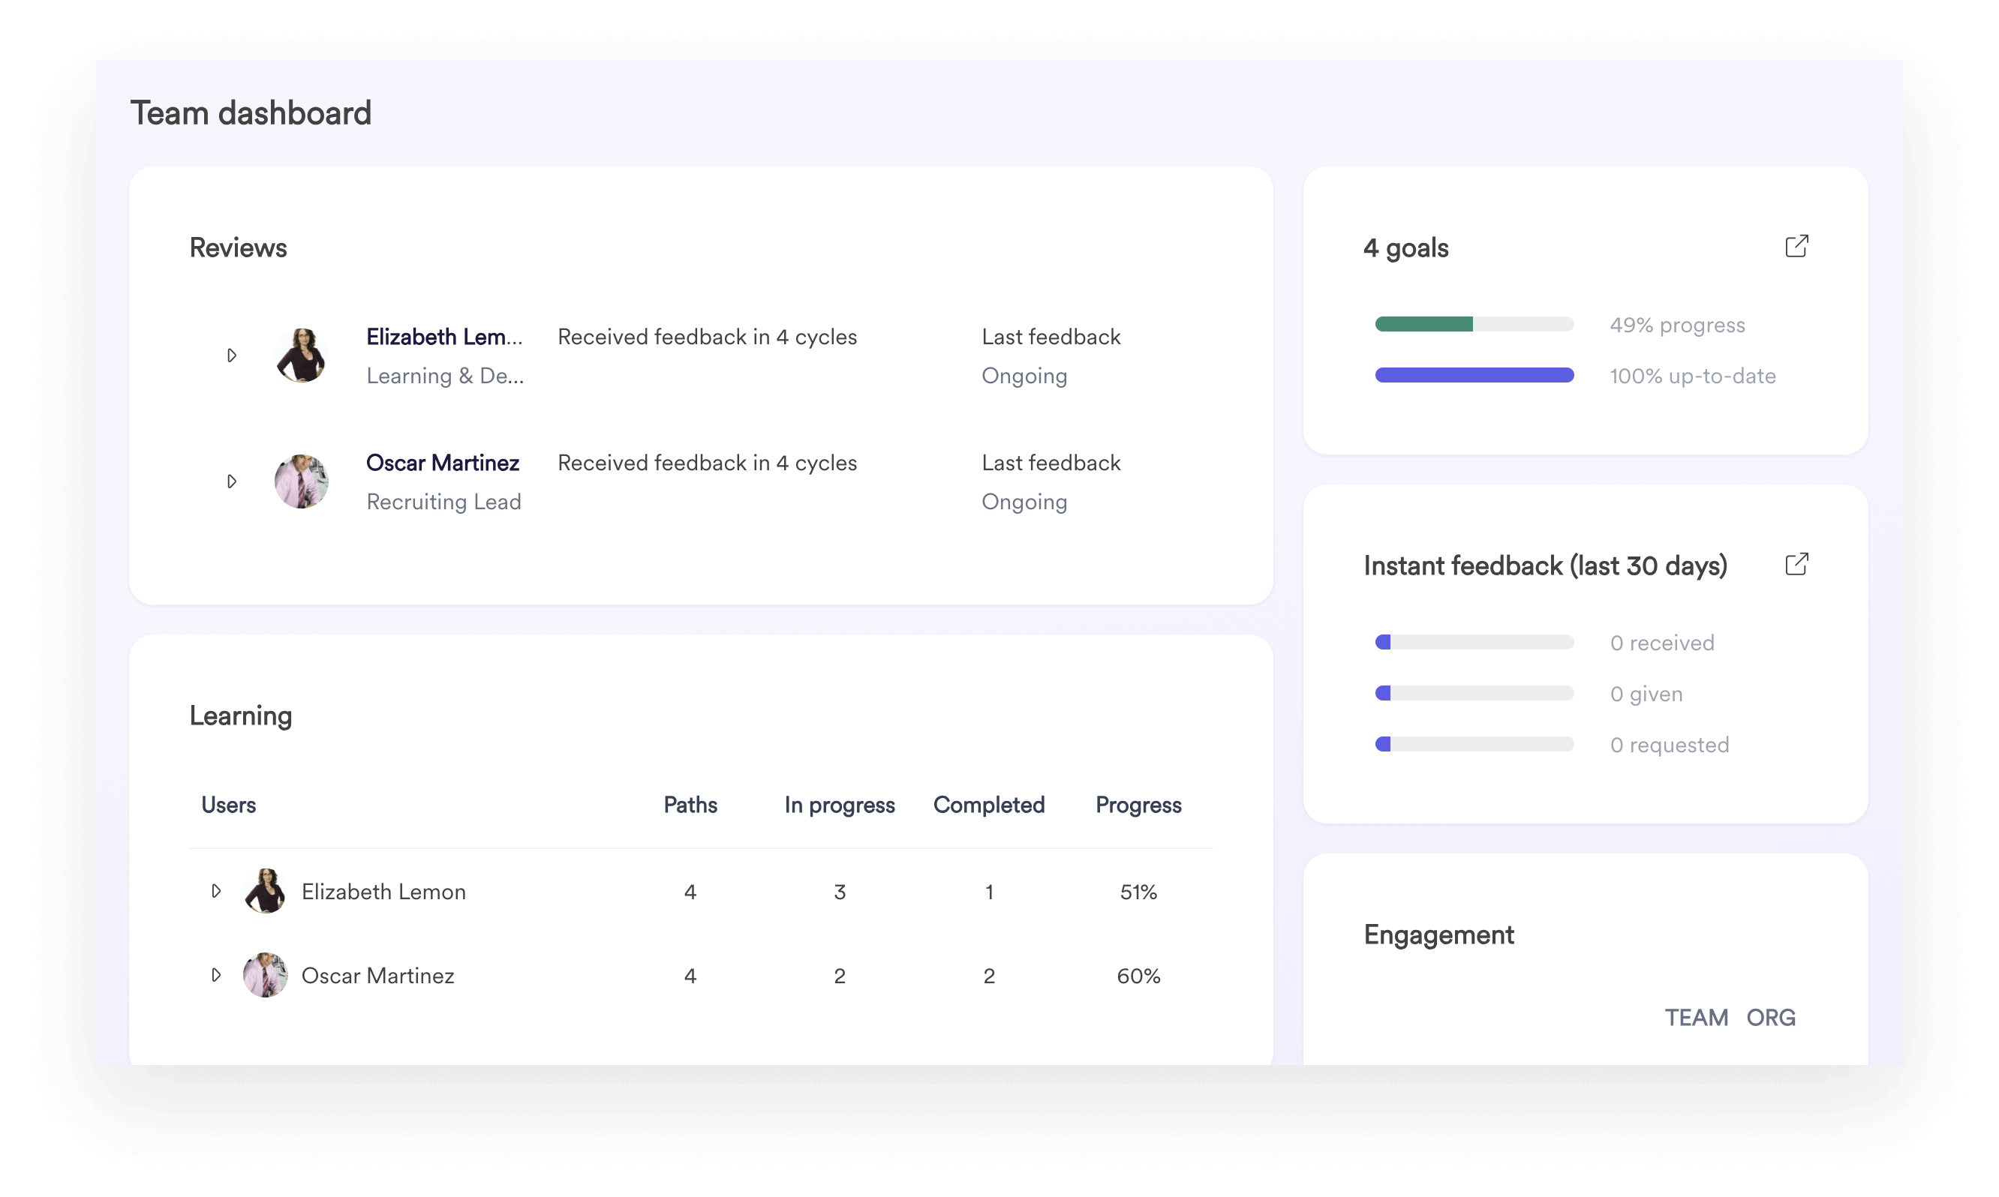1999x1197 pixels.
Task: Switch Engagement view to ORG
Action: [x=1771, y=1017]
